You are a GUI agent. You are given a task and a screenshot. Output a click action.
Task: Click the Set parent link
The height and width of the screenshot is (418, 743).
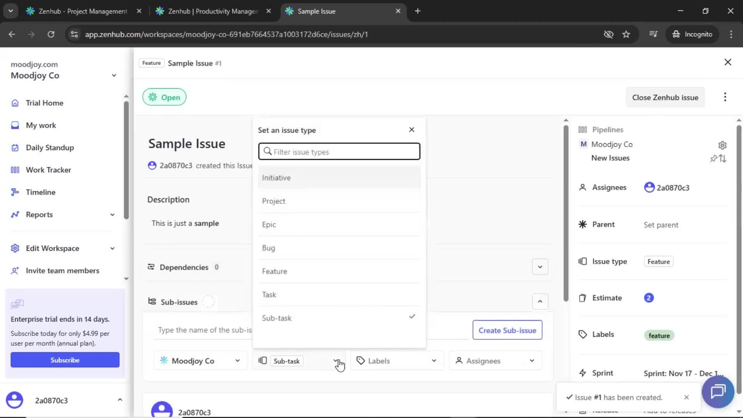(661, 224)
